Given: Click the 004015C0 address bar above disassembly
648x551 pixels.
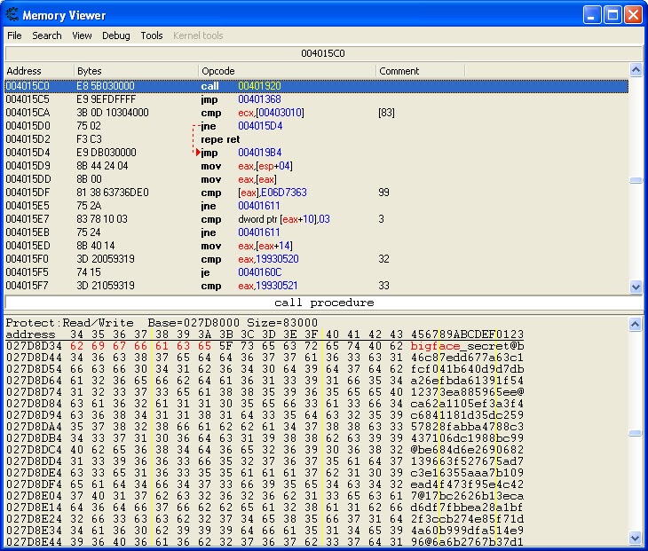Looking at the screenshot, I should click(323, 54).
